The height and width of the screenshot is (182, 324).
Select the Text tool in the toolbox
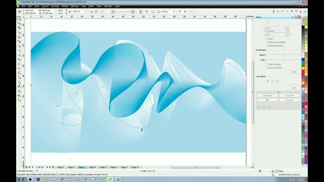click(x=19, y=64)
